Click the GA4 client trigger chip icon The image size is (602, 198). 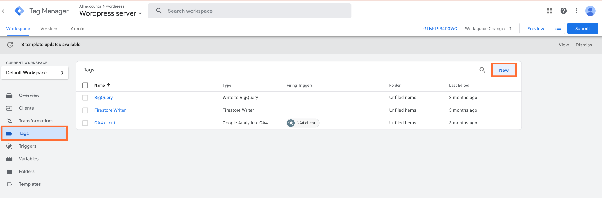click(x=291, y=123)
